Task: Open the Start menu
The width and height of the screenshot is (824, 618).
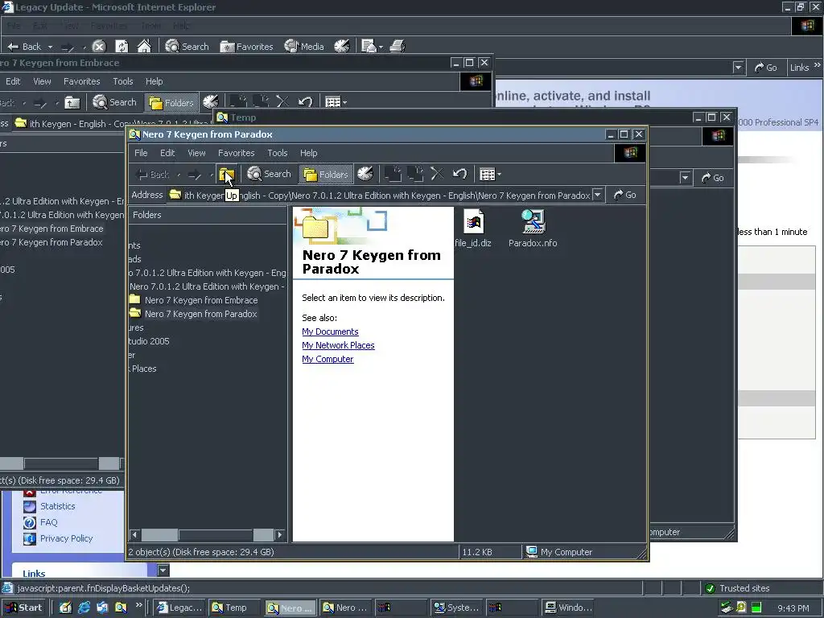Action: [24, 608]
